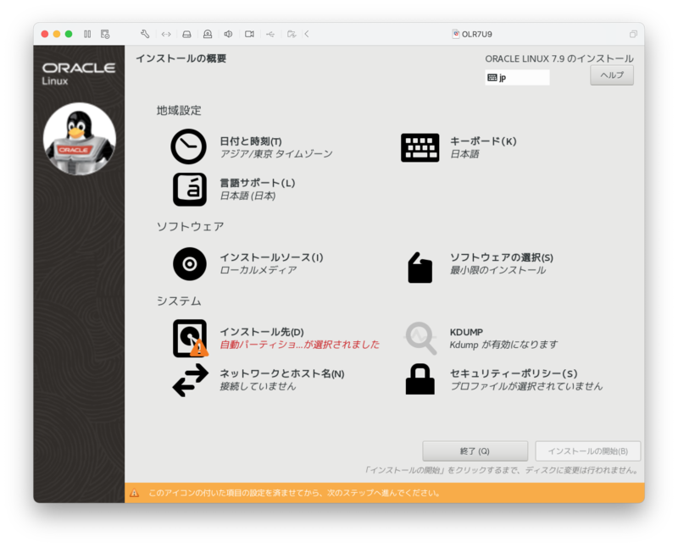Click アジア/東京 タイムゾーン text
678x547 pixels.
276,154
